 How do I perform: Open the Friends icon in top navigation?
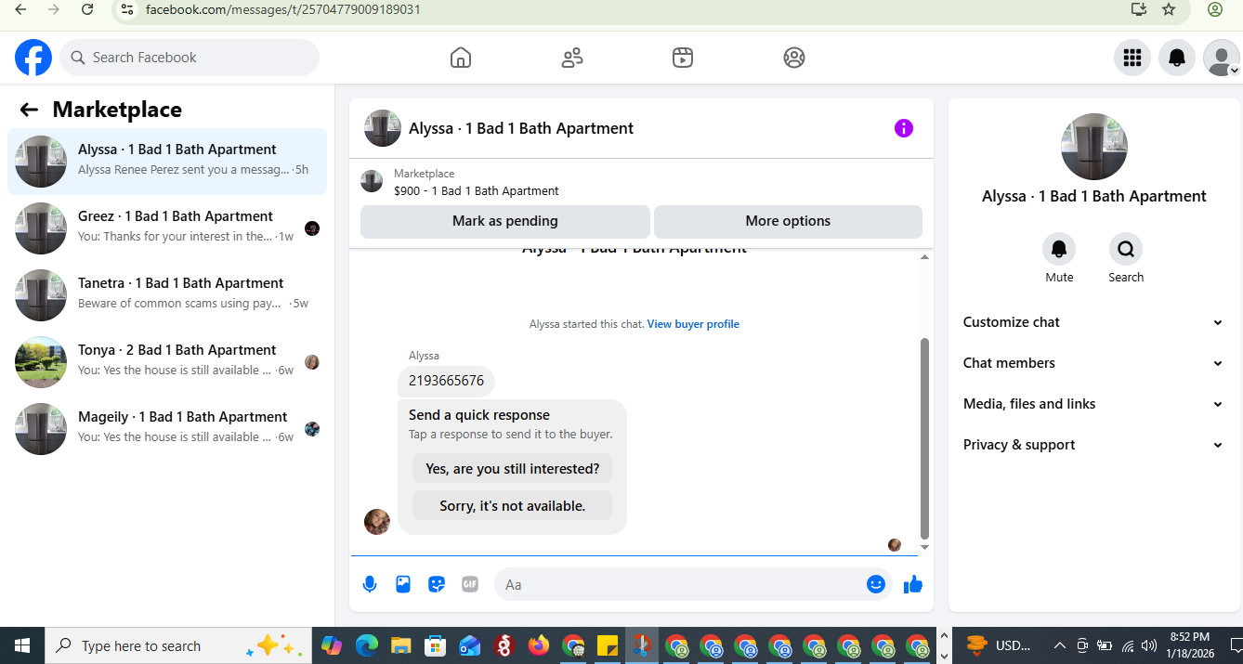(x=572, y=58)
